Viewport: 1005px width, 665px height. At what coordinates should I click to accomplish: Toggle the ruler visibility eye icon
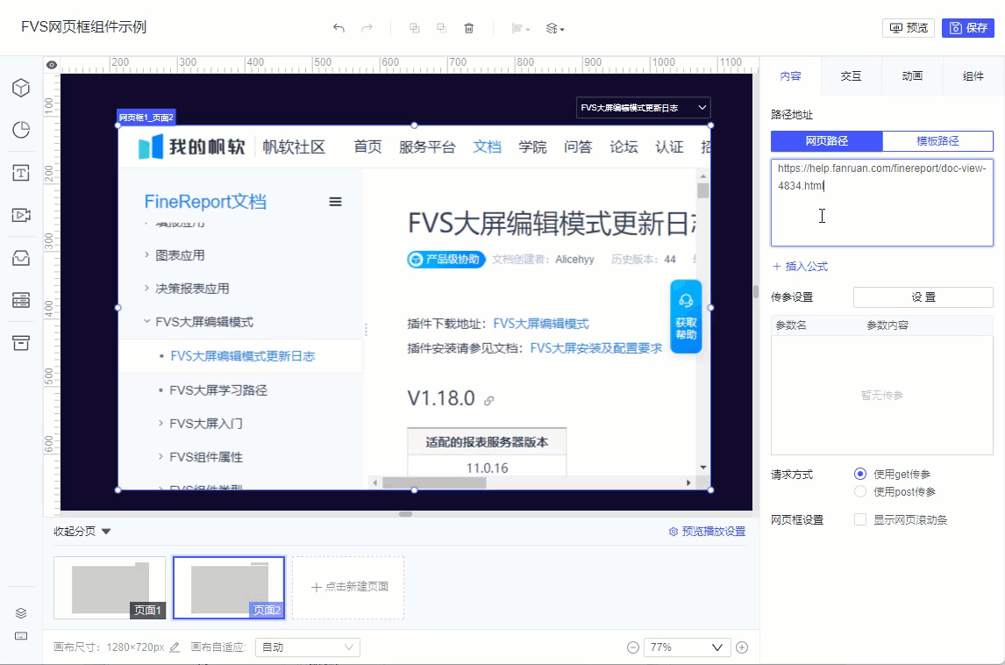tap(52, 65)
